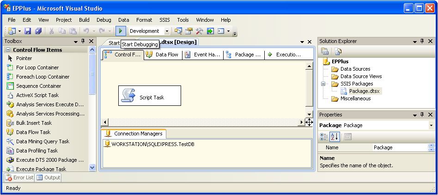438x195 pixels.
Task: Open the Project menu
Action: [x=64, y=20]
